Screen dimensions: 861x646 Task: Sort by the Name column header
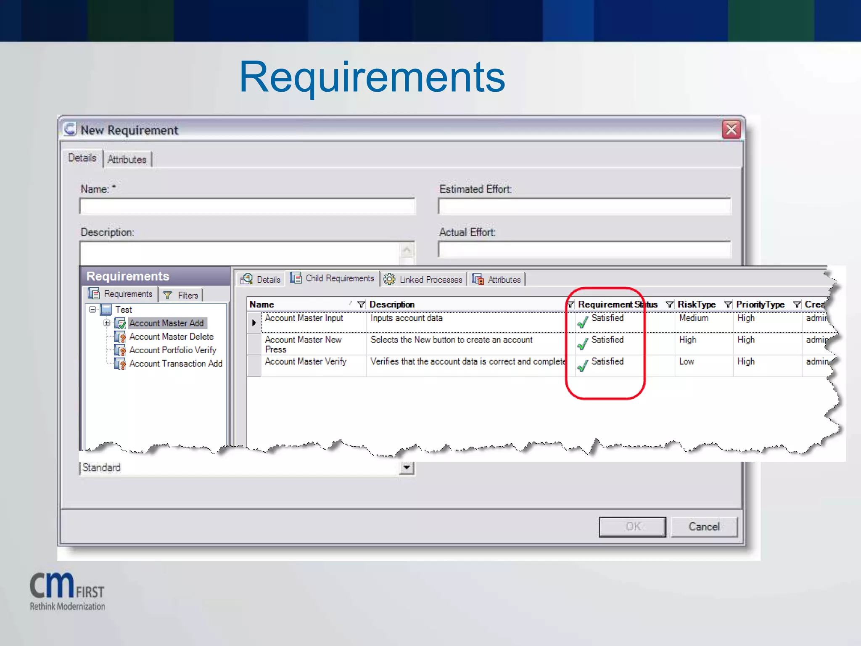[x=261, y=304]
